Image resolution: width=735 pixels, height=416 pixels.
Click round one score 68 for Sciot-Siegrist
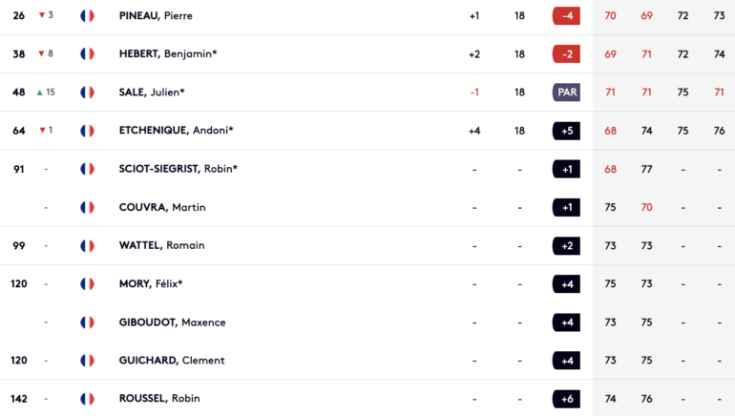[610, 169]
